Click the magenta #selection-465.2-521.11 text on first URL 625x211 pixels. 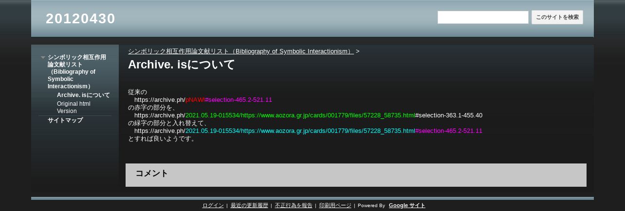pyautogui.click(x=239, y=100)
